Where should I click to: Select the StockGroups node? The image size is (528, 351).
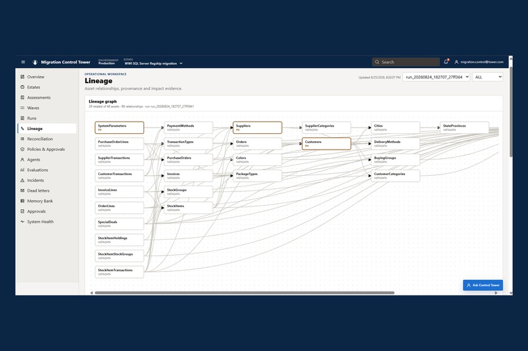pyautogui.click(x=188, y=192)
